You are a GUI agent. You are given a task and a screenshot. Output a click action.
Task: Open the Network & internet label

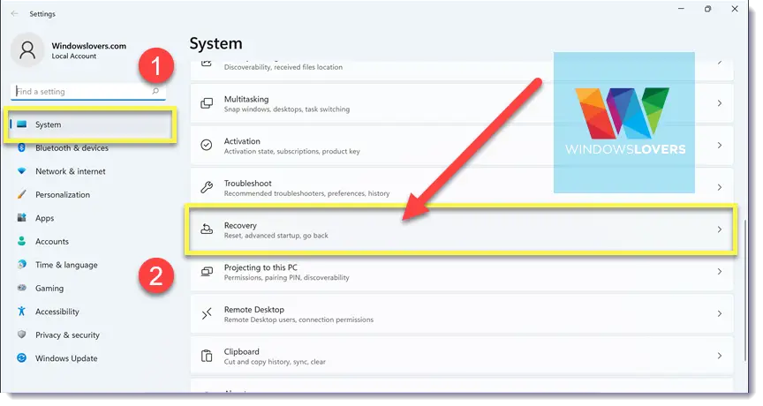(71, 171)
